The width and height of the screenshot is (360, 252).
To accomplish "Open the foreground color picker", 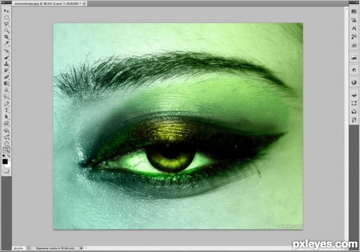I will [x=5, y=162].
